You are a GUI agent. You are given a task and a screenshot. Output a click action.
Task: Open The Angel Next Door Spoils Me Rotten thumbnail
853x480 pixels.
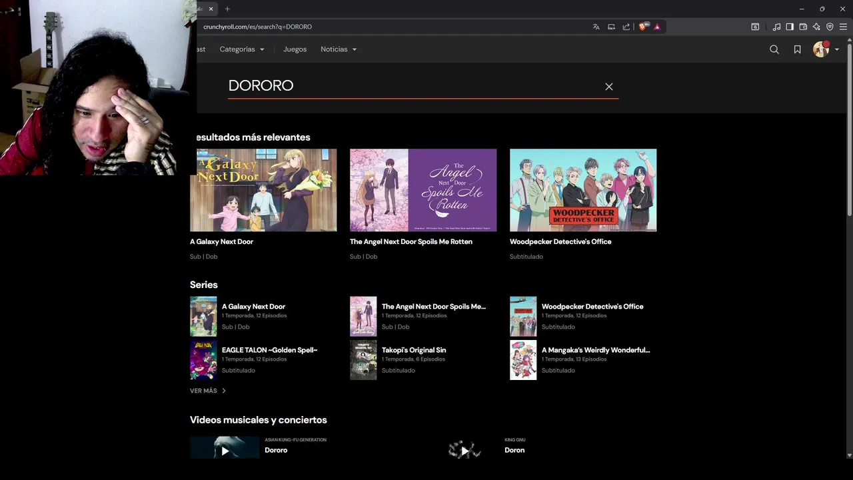pos(423,190)
